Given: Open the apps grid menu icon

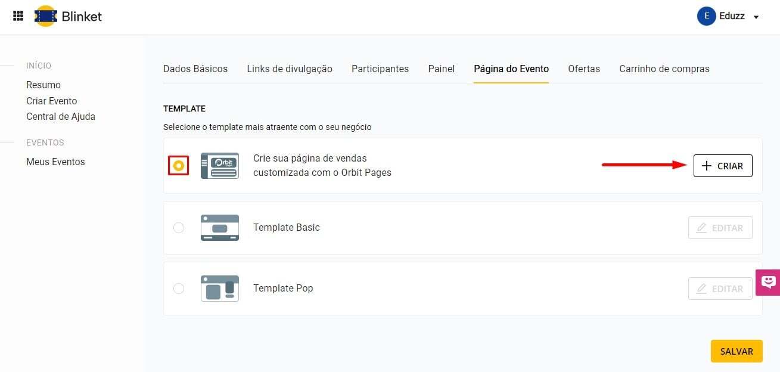Looking at the screenshot, I should (18, 16).
